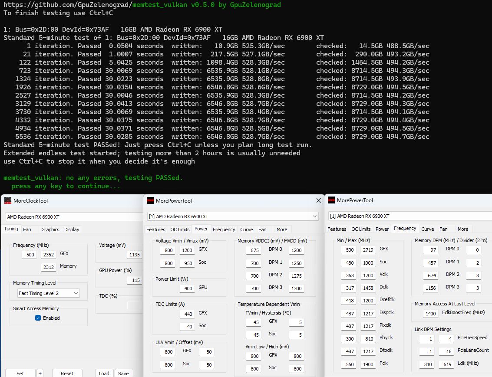Click the MoreClockTool window title icon
Viewport: 492px width, 377px height.
coord(7,200)
